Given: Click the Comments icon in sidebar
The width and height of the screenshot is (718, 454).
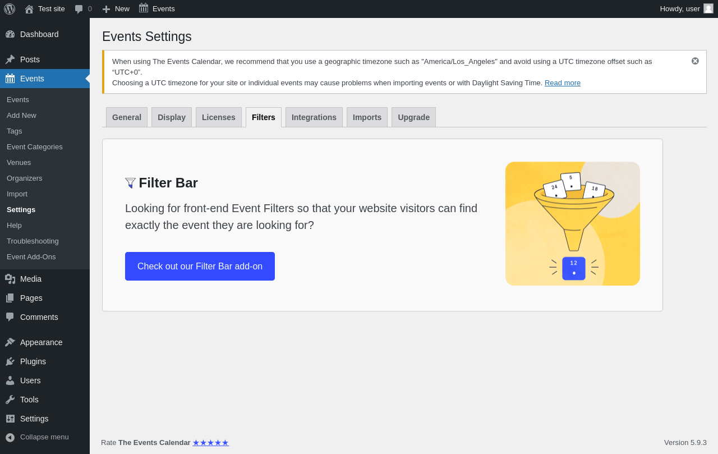Looking at the screenshot, I should 10,317.
